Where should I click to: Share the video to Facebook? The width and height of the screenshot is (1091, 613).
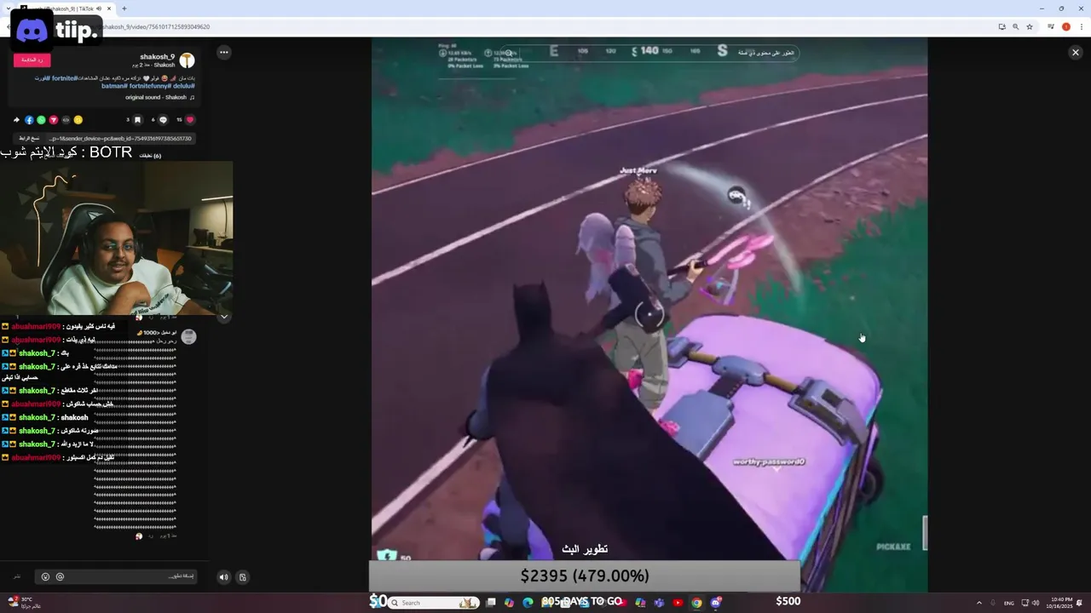29,120
